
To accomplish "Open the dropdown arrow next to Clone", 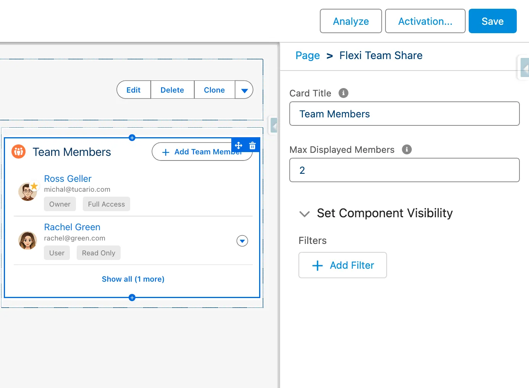I will [x=244, y=90].
